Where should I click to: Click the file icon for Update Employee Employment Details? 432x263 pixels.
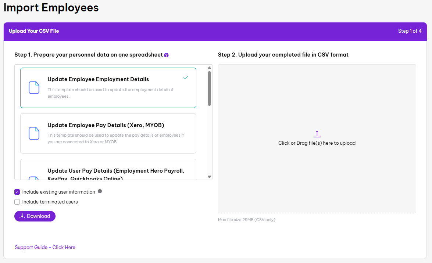(34, 87)
